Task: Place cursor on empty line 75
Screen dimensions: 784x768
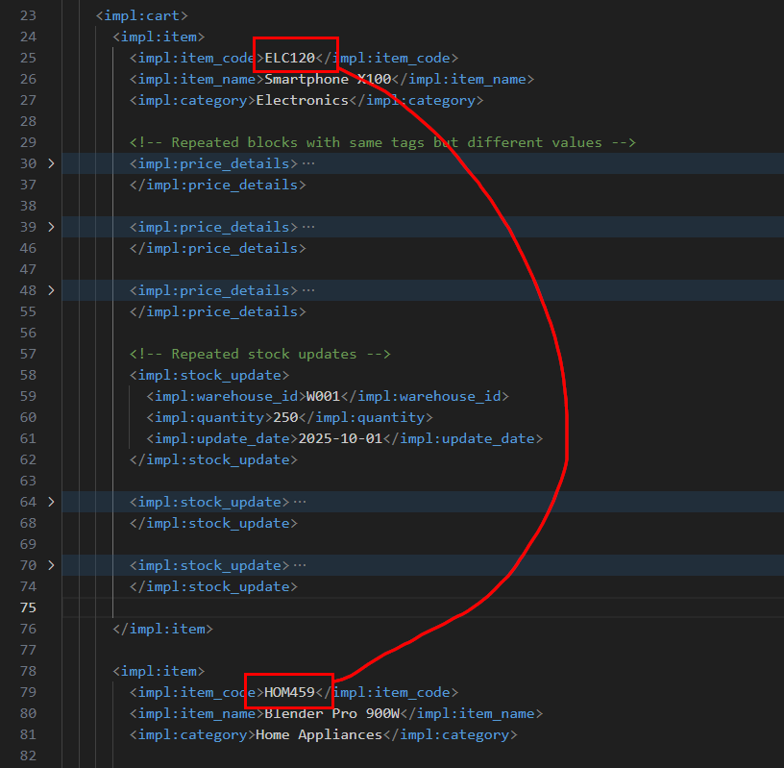Action: coord(423,607)
